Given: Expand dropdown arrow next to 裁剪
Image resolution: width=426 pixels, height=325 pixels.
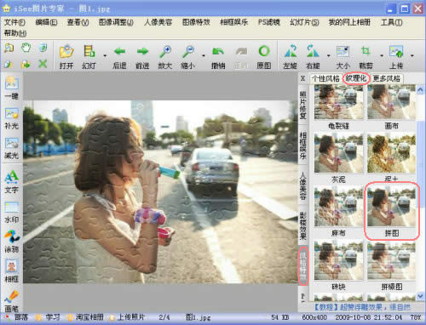Looking at the screenshot, I should tap(382, 55).
